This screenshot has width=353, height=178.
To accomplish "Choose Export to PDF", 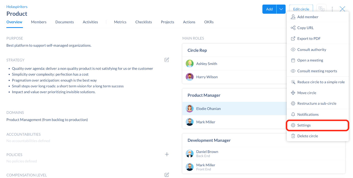I will point(318,39).
